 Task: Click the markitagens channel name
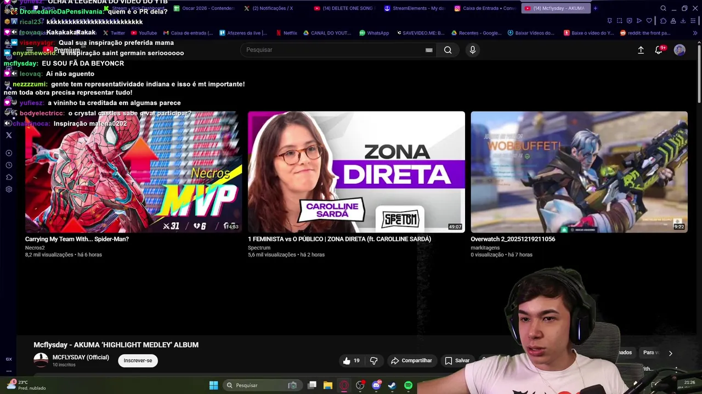tap(485, 247)
